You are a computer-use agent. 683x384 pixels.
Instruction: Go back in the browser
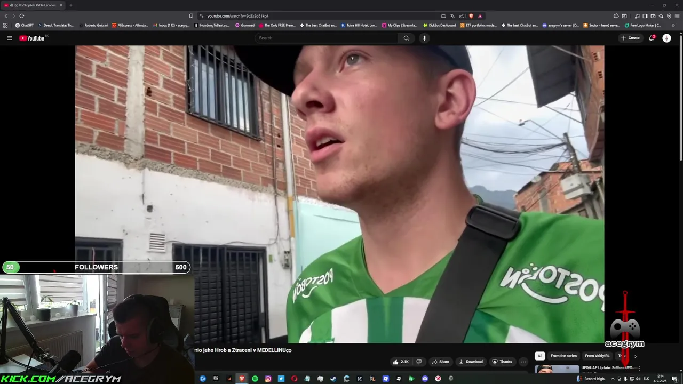click(6, 16)
